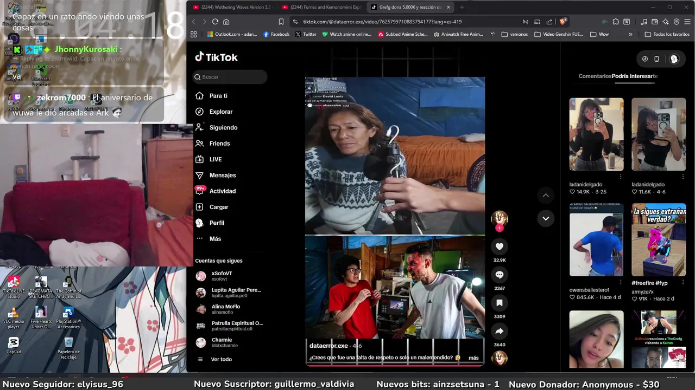The width and height of the screenshot is (695, 390).
Task: Share video using arrow icon
Action: click(500, 331)
